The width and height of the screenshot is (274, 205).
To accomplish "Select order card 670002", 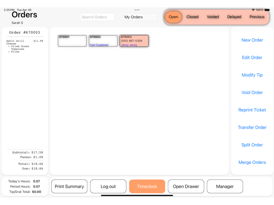I will pos(103,41).
